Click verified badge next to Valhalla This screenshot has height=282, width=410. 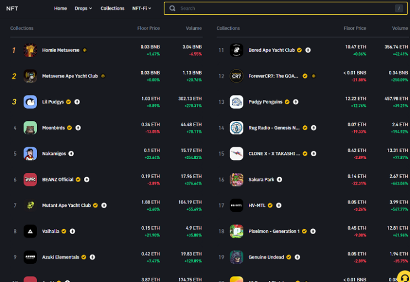tap(64, 231)
